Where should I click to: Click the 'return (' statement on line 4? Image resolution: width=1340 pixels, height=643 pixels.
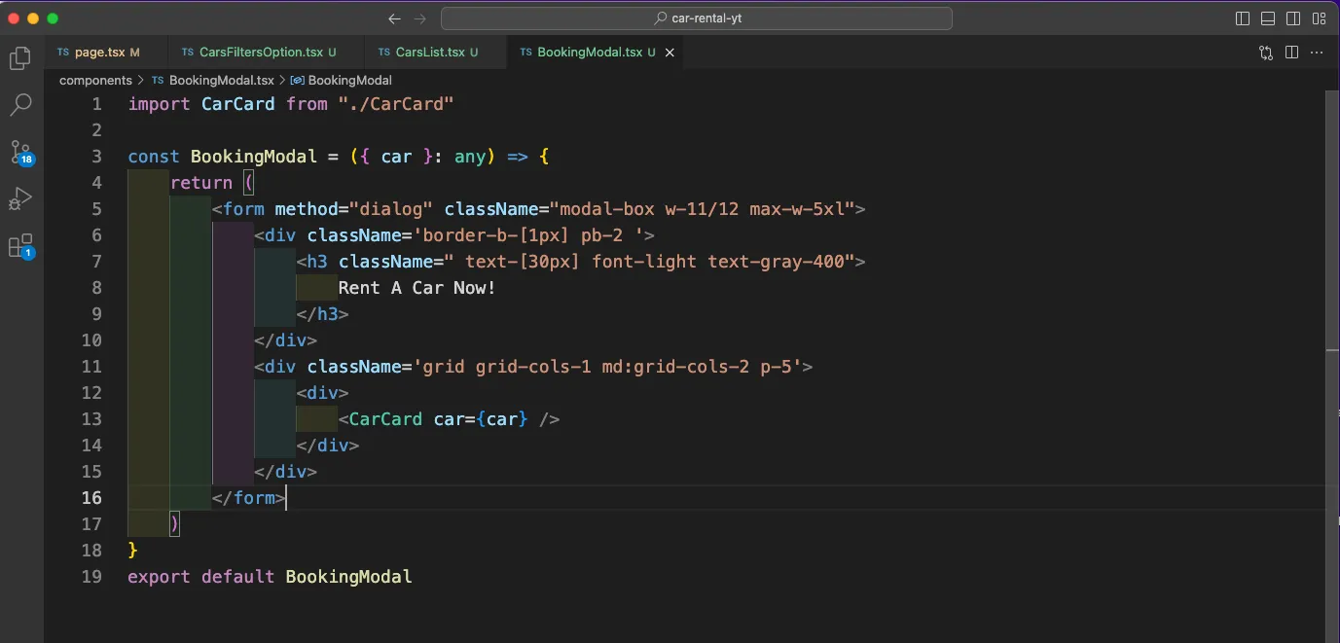click(x=211, y=183)
